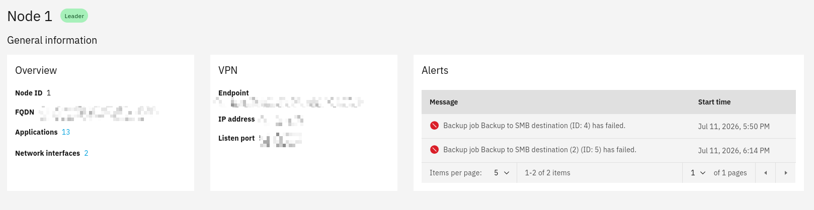Go to previous alerts page arrow
Screen dimensions: 814x210
[x=765, y=173]
